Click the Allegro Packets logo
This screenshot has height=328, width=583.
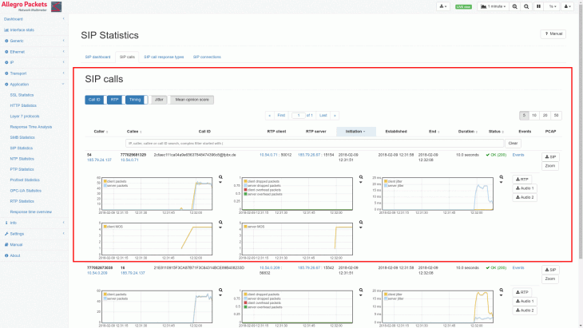pos(37,6)
